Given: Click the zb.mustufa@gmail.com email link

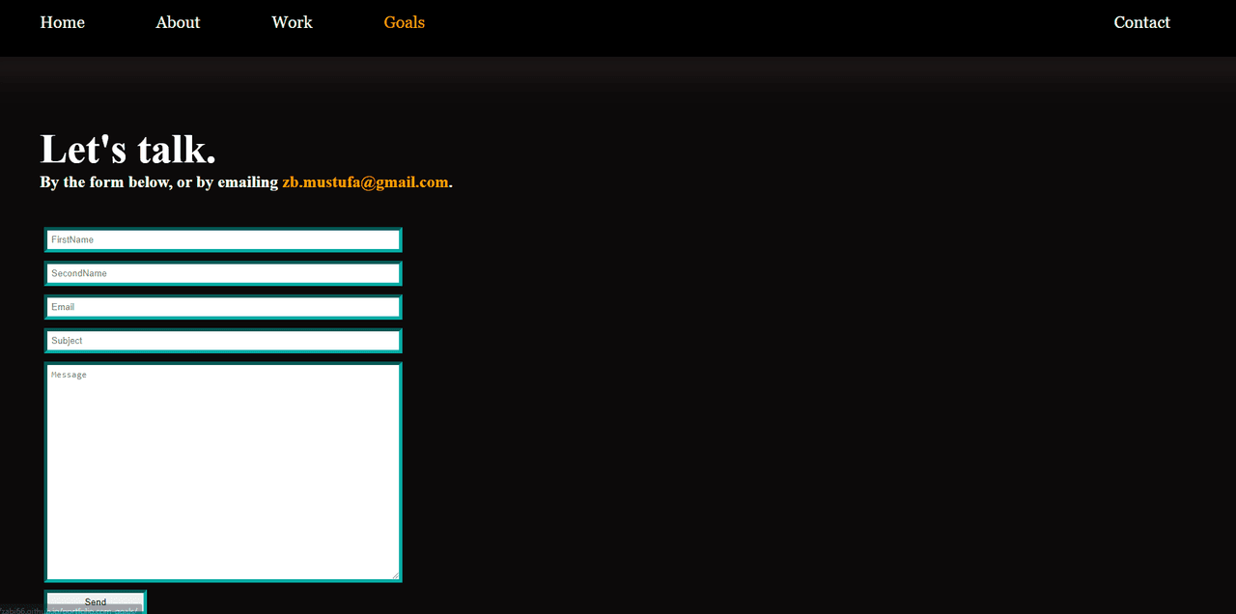Looking at the screenshot, I should [365, 182].
